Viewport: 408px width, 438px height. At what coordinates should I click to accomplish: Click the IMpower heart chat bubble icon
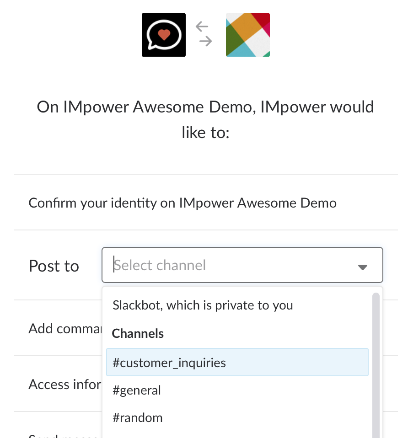point(163,35)
